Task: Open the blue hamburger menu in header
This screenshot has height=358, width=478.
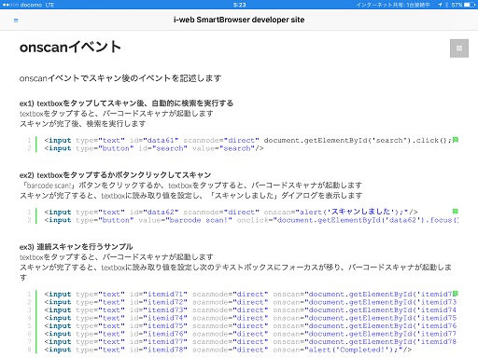Action: (16, 21)
